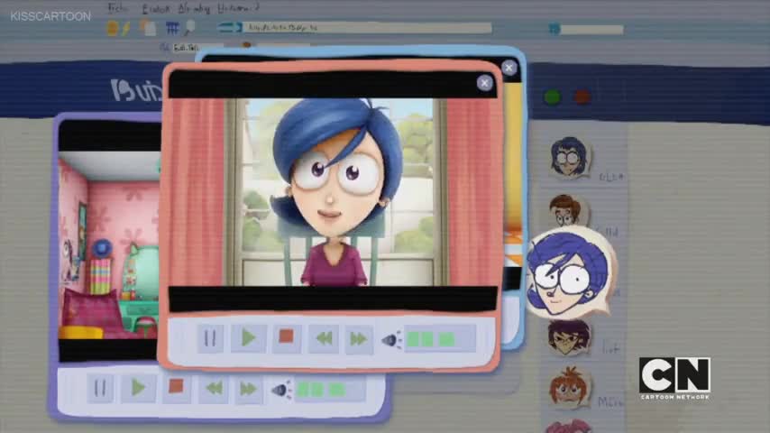This screenshot has height=433, width=770.
Task: Adjust green volume bar in front orange window
Action: point(439,338)
